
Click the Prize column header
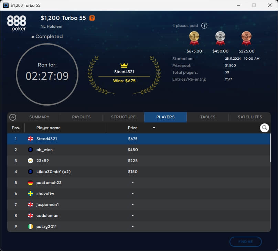tap(132, 128)
